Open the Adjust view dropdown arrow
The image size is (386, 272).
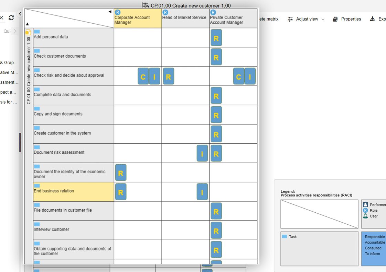coord(323,20)
